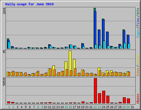Click the yellow visits bar for day 17

tap(74, 64)
